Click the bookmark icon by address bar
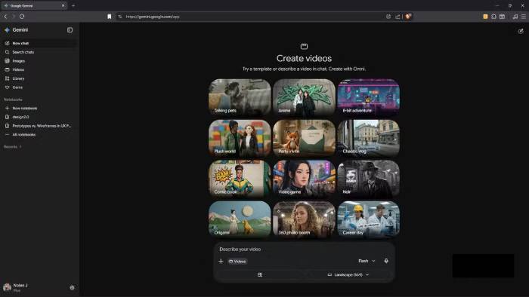529x297 pixels. 110,17
